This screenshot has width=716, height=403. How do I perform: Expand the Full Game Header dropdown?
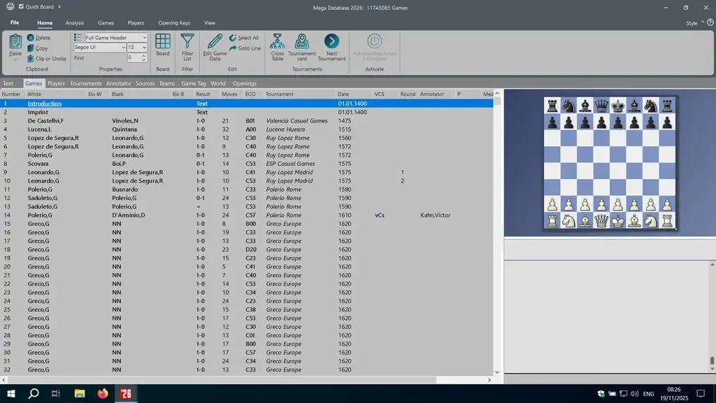[144, 38]
